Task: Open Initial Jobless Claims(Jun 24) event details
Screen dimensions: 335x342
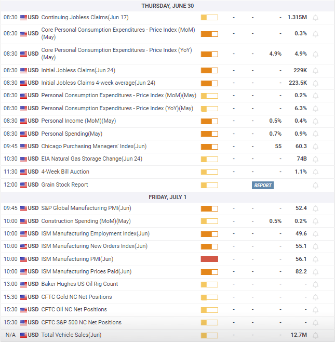Action: tap(78, 70)
